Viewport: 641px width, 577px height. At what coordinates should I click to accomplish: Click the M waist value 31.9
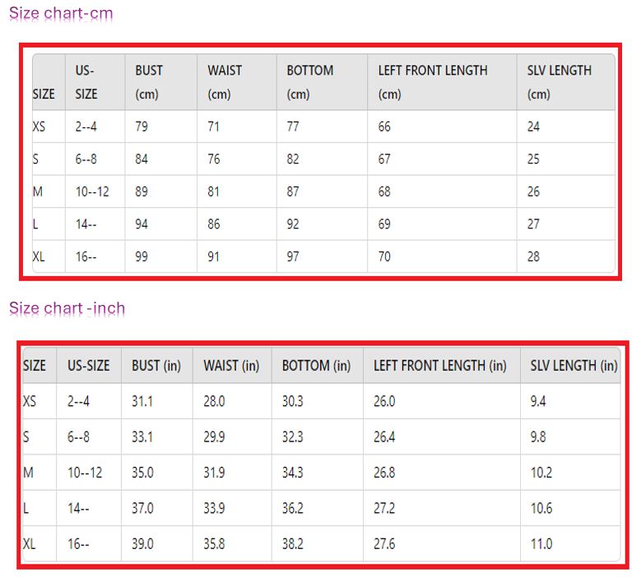click(214, 473)
